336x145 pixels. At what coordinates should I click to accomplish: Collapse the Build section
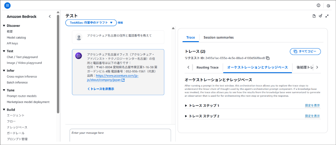4,110
